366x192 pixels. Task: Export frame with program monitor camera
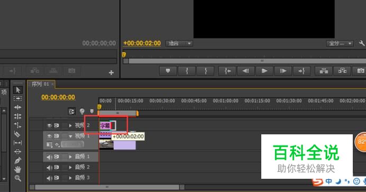[x=361, y=71]
